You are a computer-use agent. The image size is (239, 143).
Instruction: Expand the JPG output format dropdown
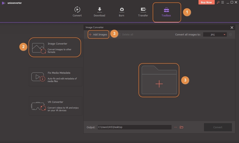215,35
